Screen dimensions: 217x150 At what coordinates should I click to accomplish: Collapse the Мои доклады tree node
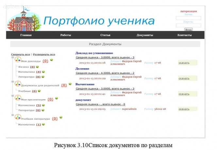(13, 57)
